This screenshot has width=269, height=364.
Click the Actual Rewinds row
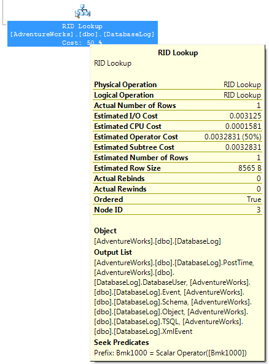(177, 189)
